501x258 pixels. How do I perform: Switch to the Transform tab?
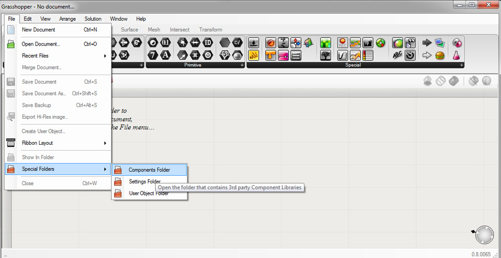pos(211,30)
